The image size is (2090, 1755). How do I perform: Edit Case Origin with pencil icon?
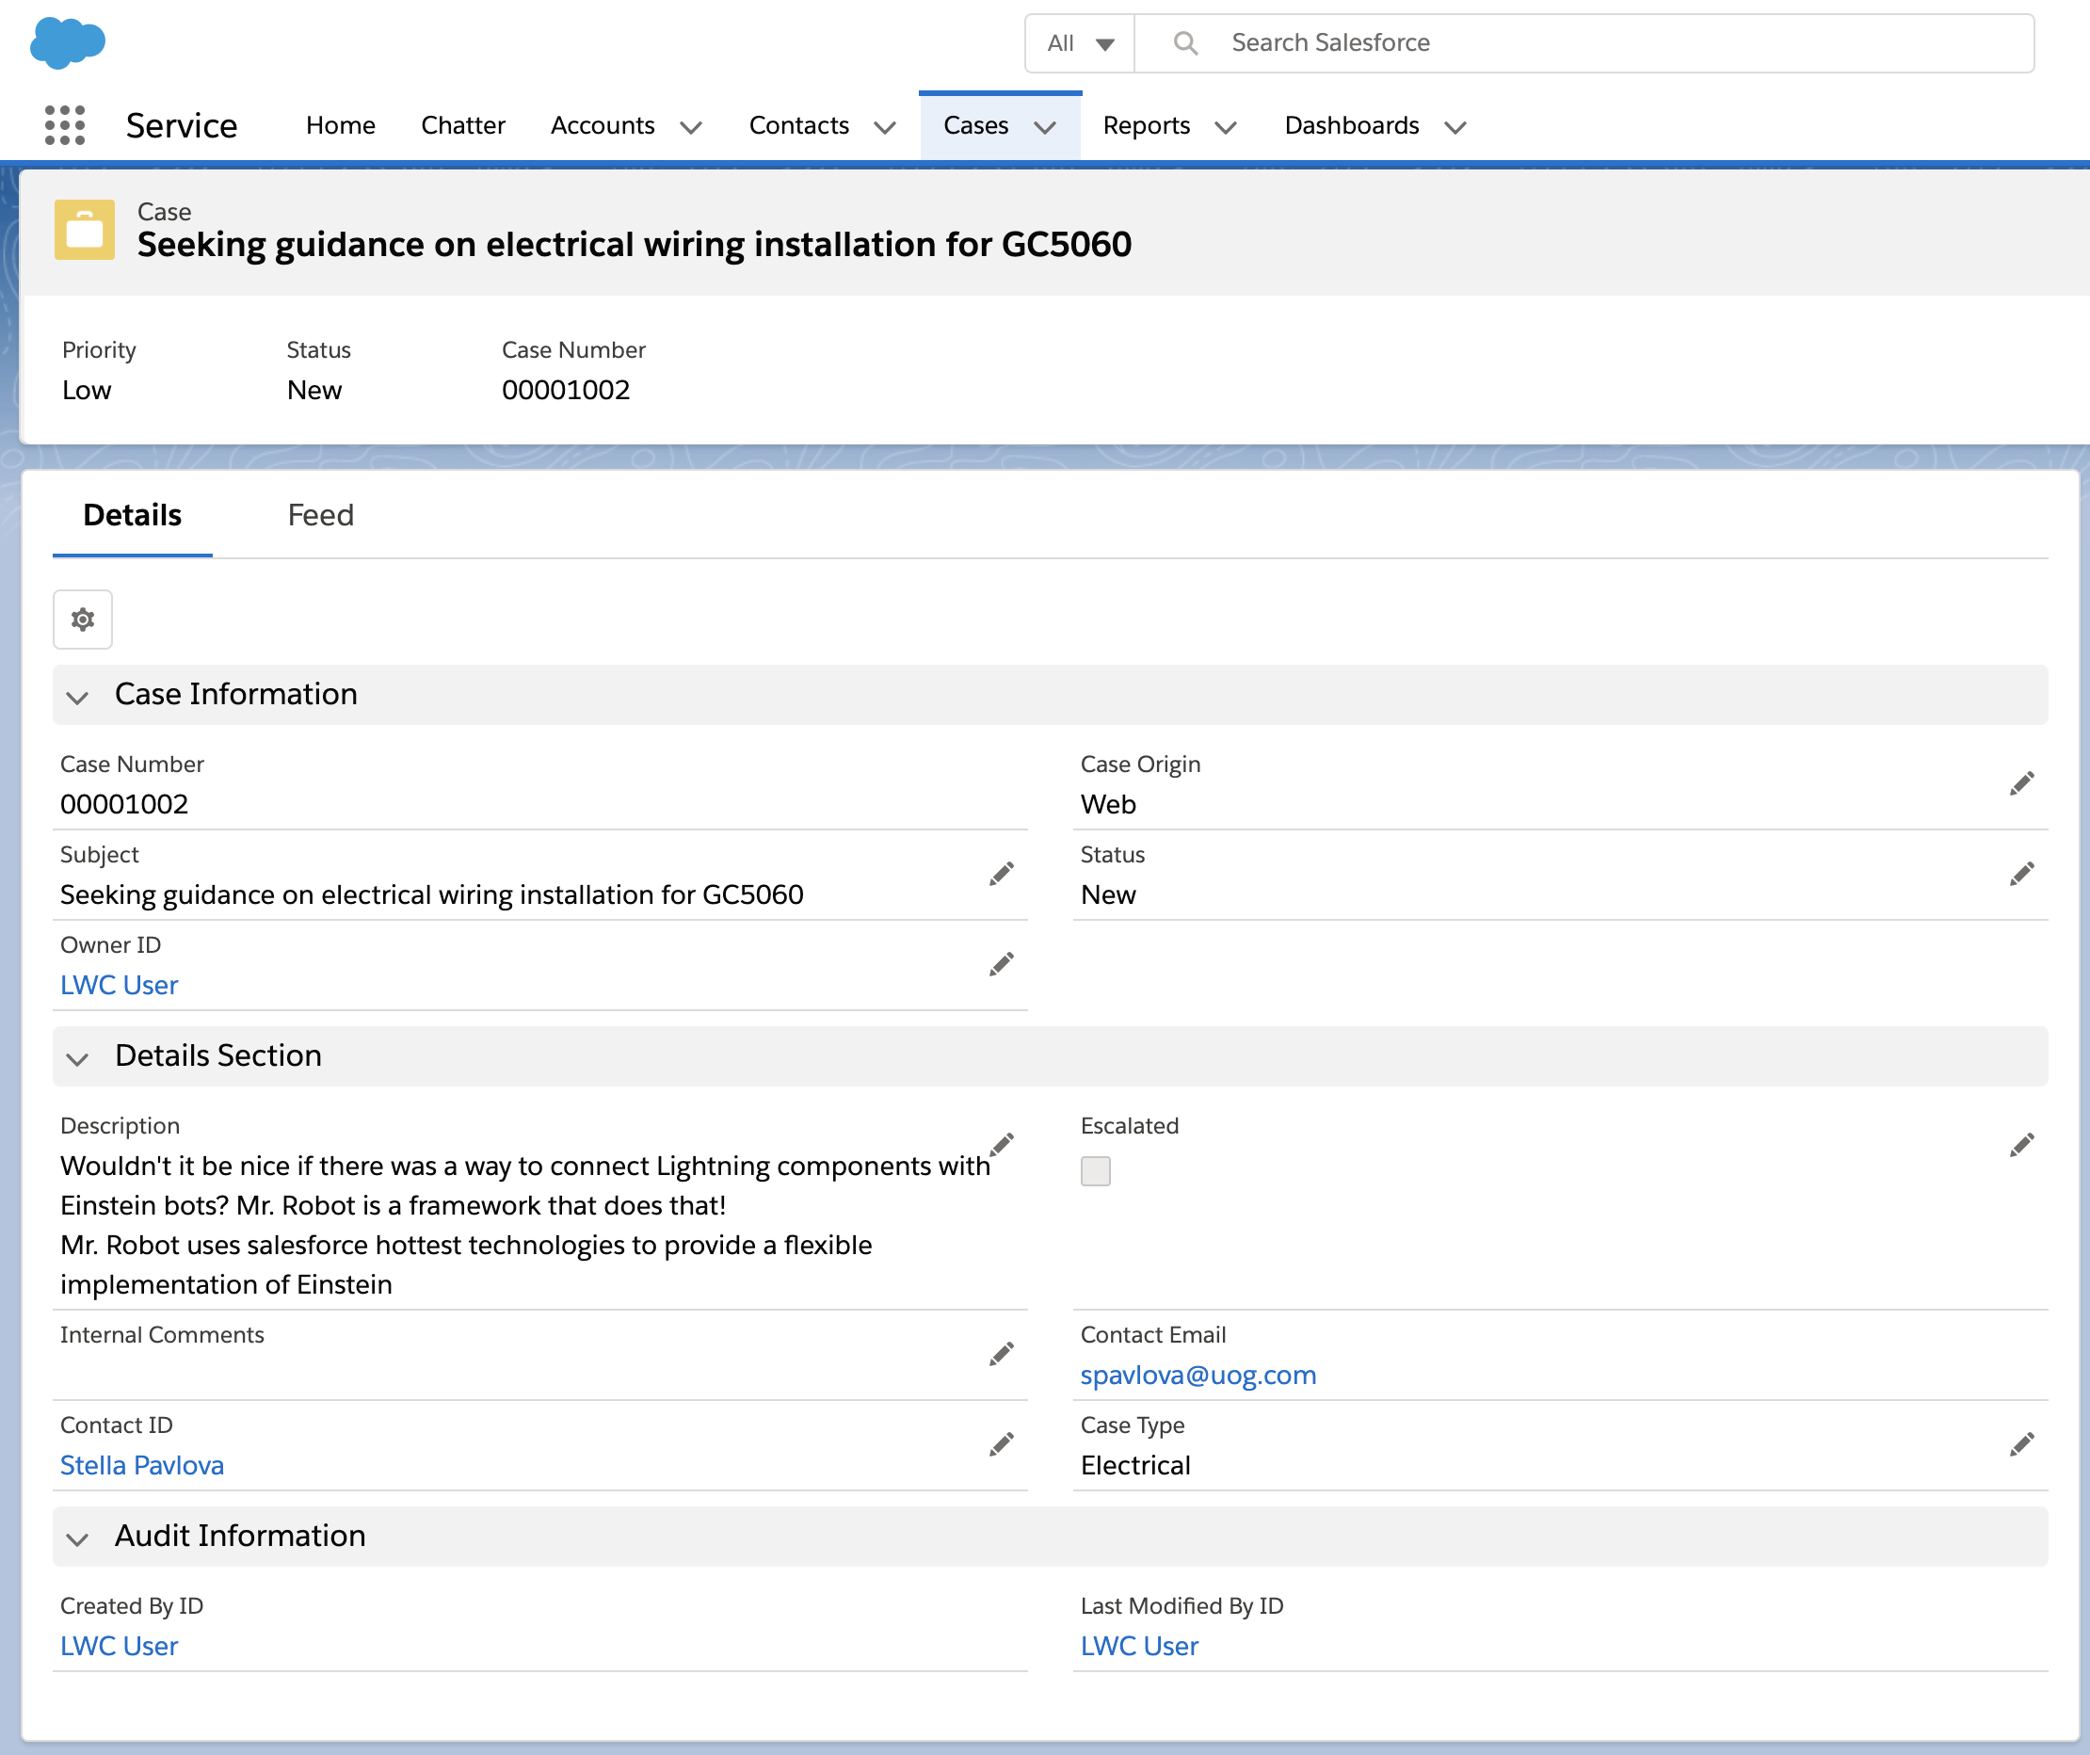click(x=2021, y=783)
